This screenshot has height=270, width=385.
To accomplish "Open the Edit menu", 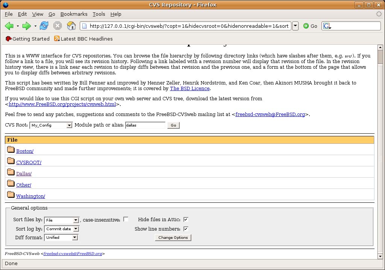I will click(x=22, y=14).
